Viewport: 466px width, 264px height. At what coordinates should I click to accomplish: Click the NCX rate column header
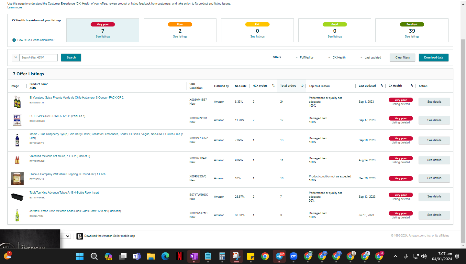(241, 86)
